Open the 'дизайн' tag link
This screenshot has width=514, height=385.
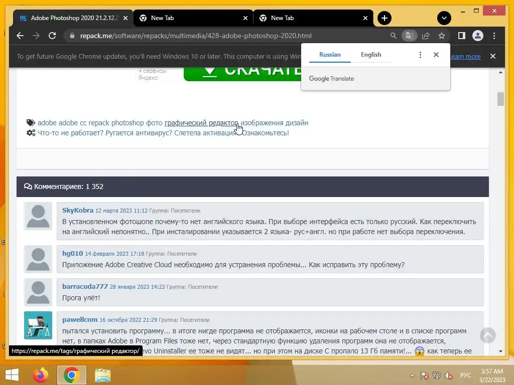tap(297, 123)
